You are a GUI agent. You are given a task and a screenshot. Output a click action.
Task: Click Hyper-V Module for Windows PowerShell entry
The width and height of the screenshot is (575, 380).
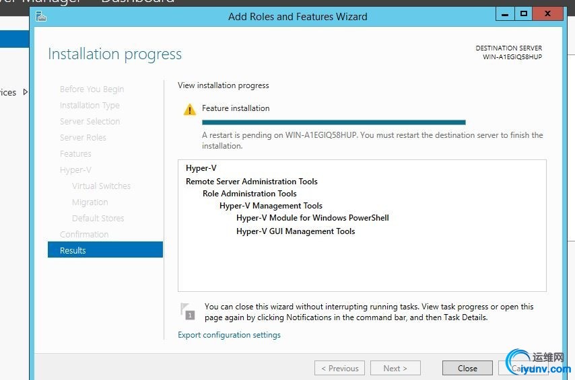point(312,218)
